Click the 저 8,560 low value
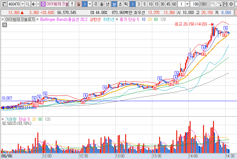Image resolution: width=237 pixels, height=159 pixels. point(223,12)
